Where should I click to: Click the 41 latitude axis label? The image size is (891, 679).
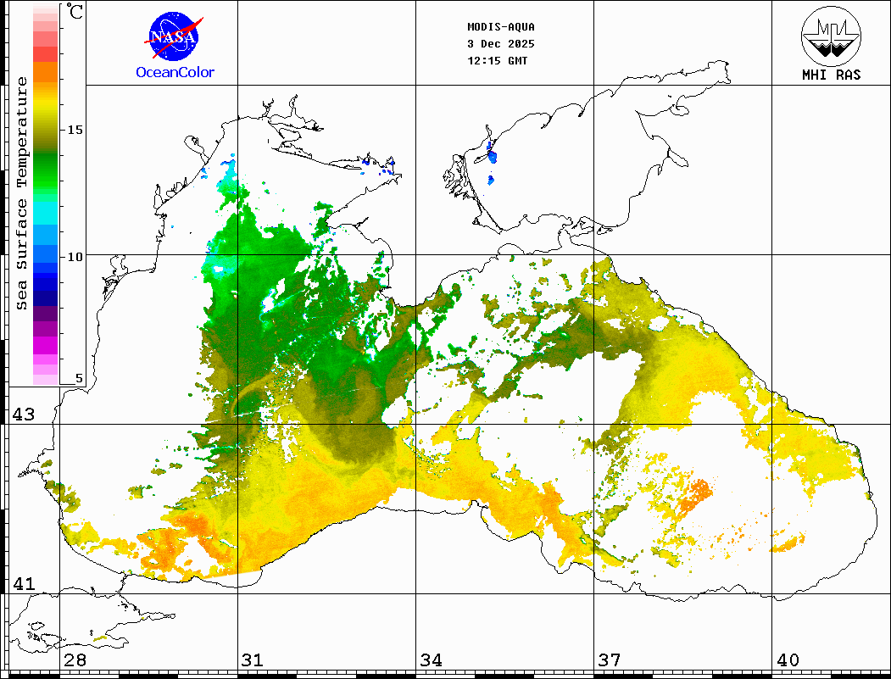pyautogui.click(x=23, y=584)
